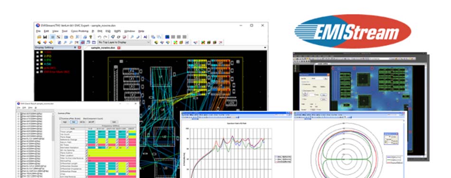Click the color swatch of layer 4

(41, 64)
